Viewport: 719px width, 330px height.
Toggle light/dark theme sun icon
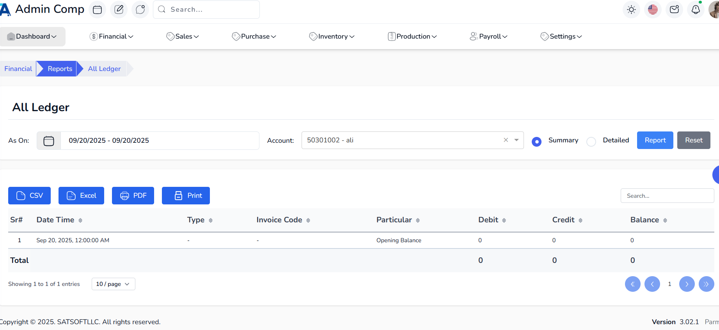(631, 10)
